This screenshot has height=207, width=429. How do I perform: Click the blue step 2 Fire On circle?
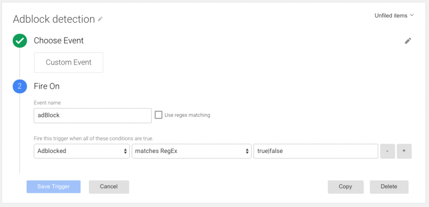click(20, 86)
